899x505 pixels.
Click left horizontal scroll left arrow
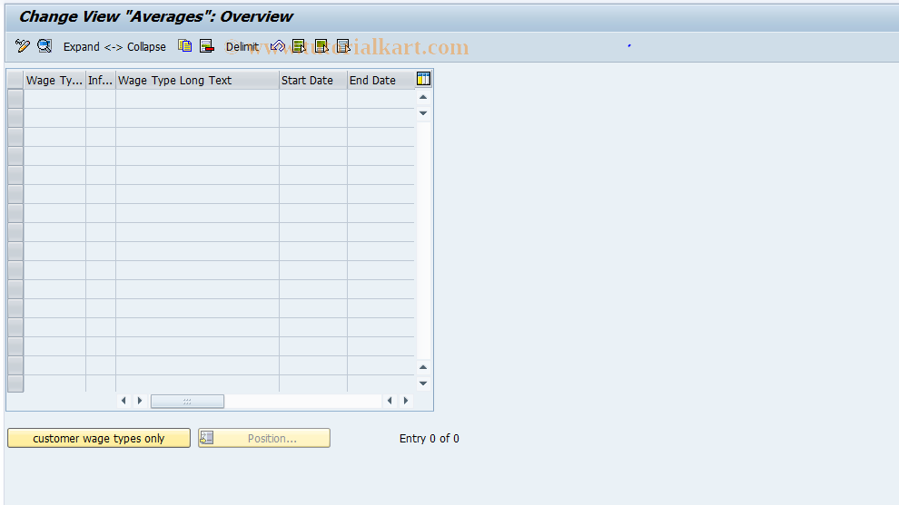click(123, 401)
